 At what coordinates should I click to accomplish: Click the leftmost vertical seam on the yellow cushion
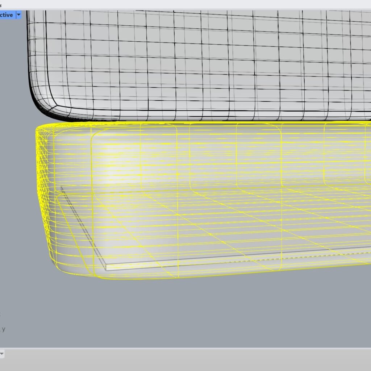pos(93,203)
